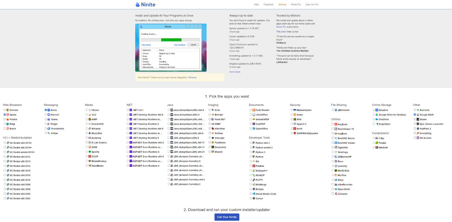Viewport: 452px width, 222px height.
Task: Uncheck the Opera checkbox
Action: coord(5,115)
